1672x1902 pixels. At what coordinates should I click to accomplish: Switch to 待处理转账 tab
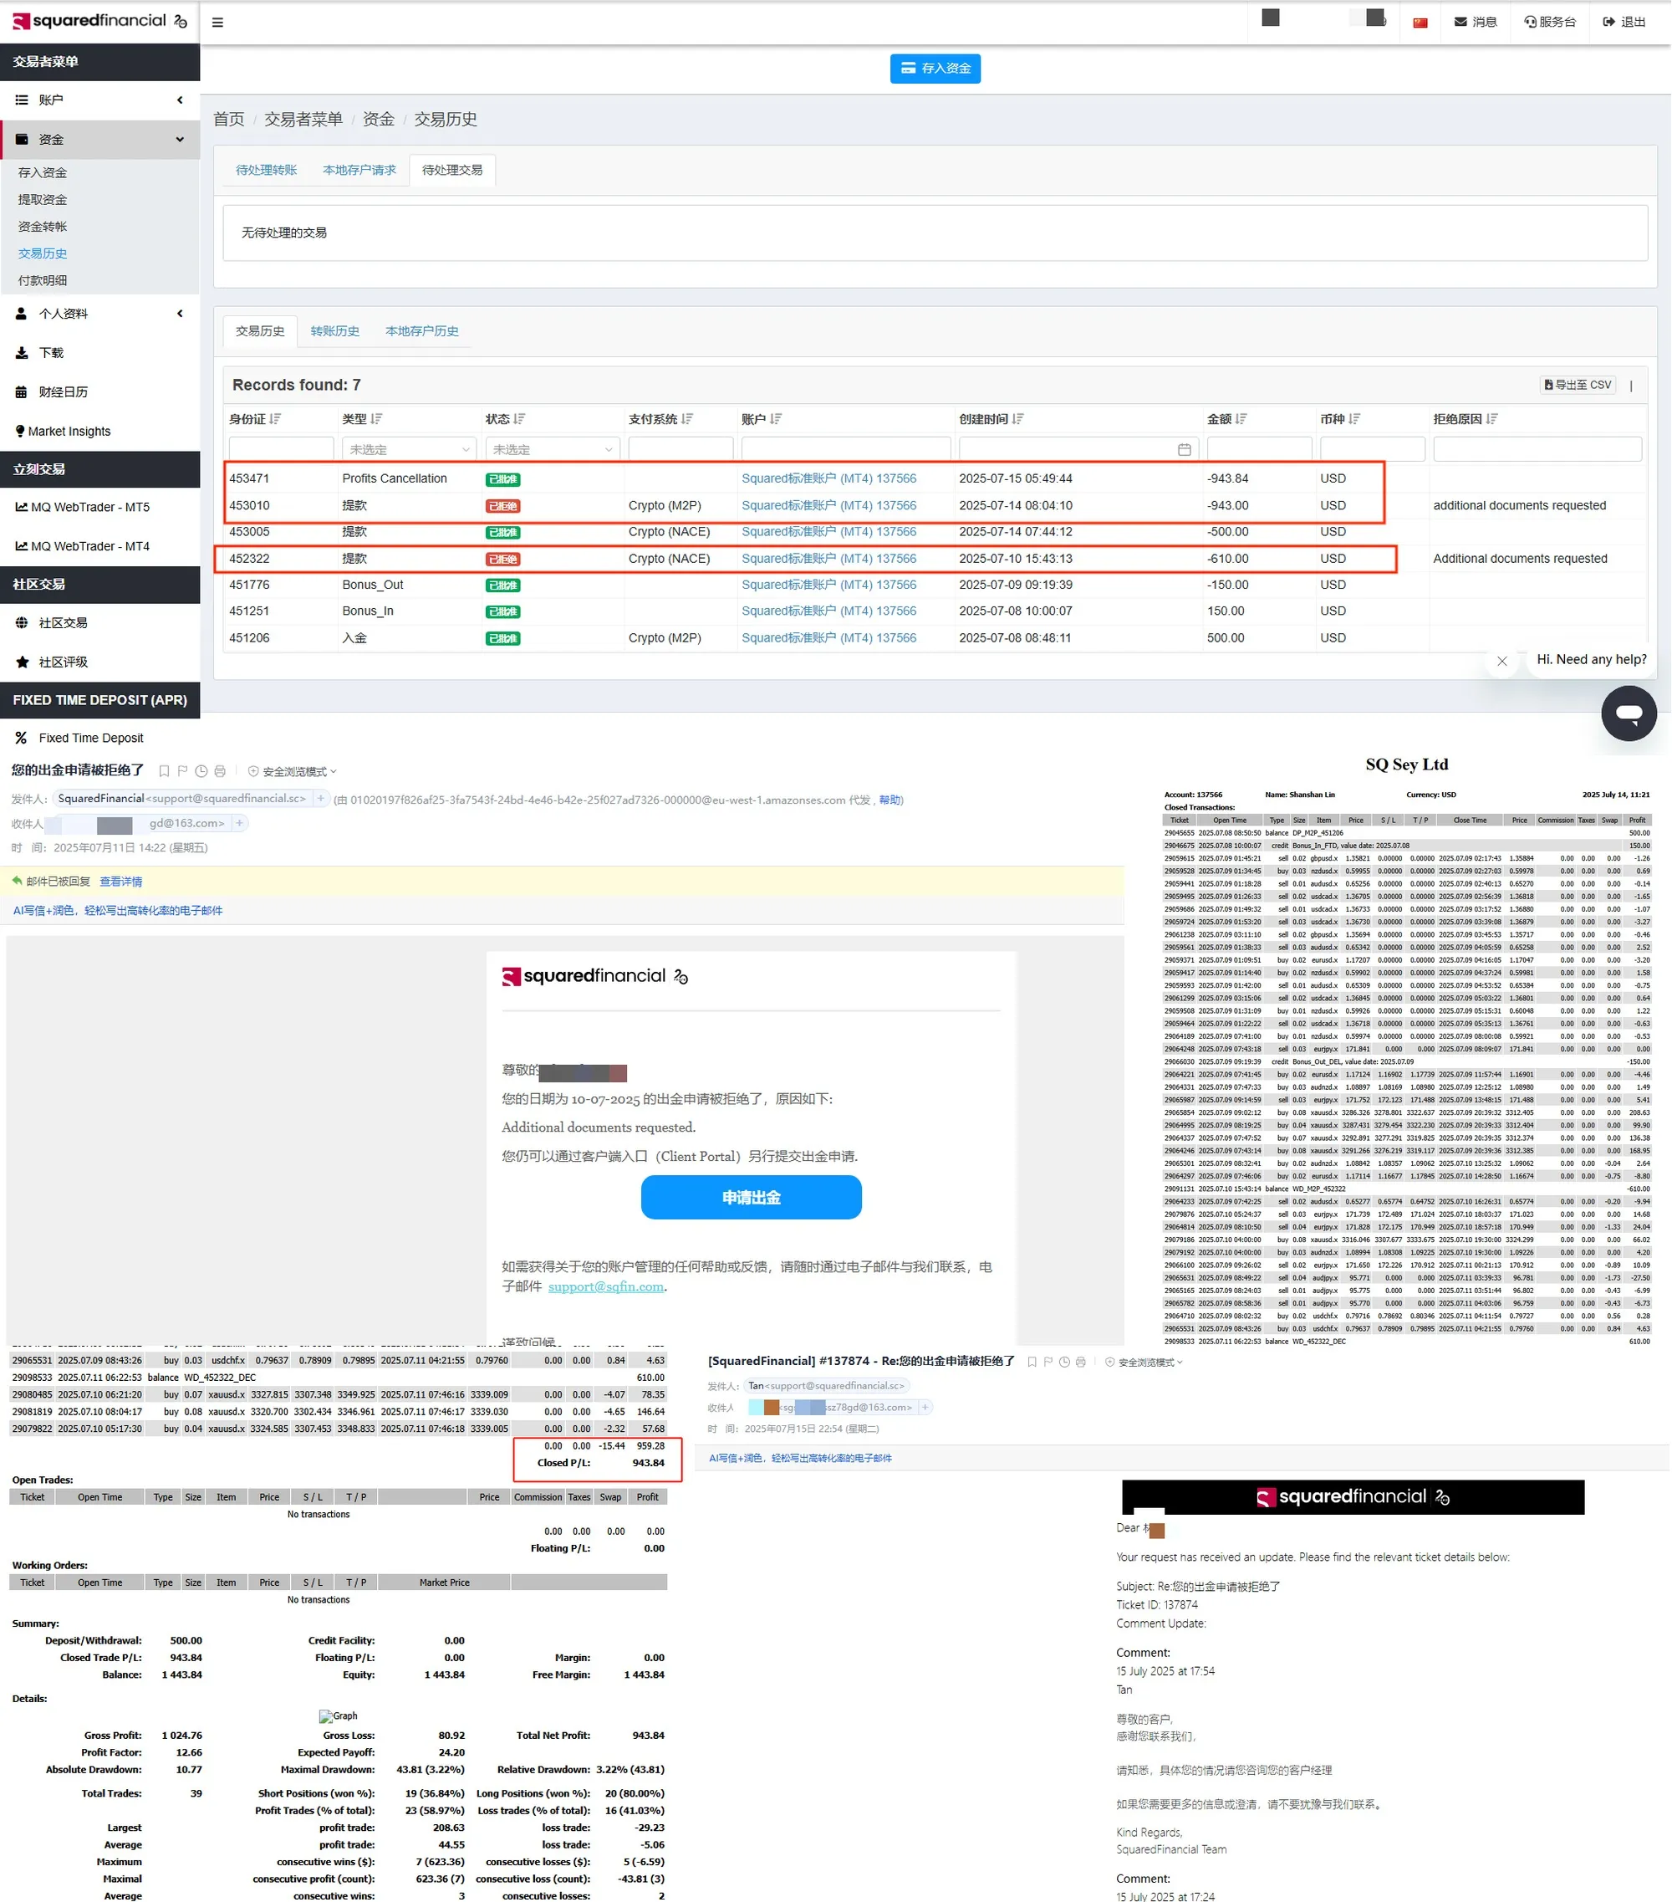[266, 171]
